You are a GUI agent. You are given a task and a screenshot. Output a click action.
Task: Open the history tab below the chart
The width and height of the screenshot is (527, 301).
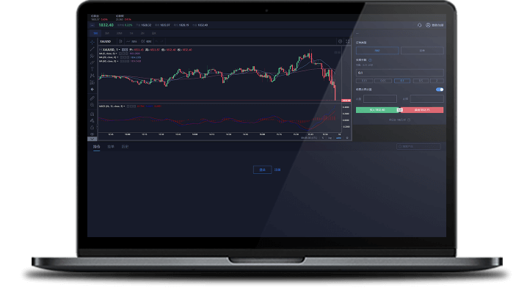[125, 147]
